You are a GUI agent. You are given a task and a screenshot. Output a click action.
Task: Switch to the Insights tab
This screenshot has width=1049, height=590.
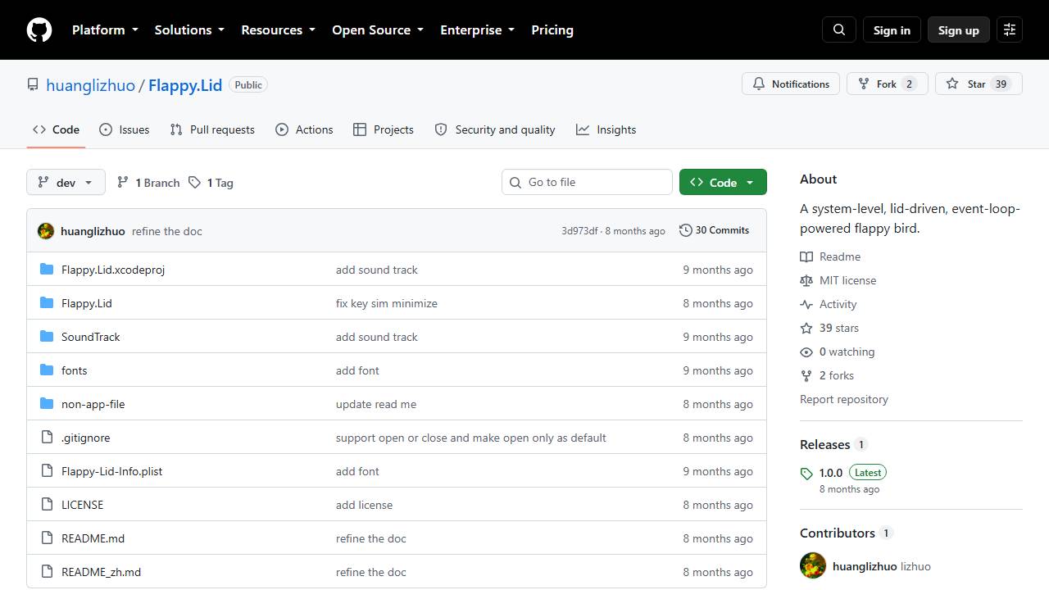(x=606, y=129)
